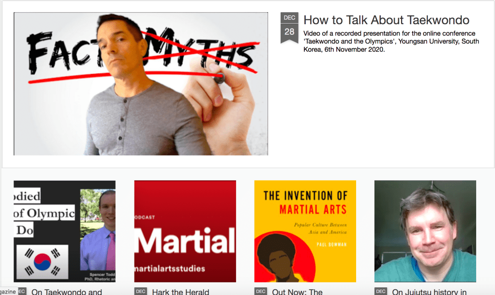
Task: Open the 'On Jujutsu history in' post title
Action: pos(429,292)
